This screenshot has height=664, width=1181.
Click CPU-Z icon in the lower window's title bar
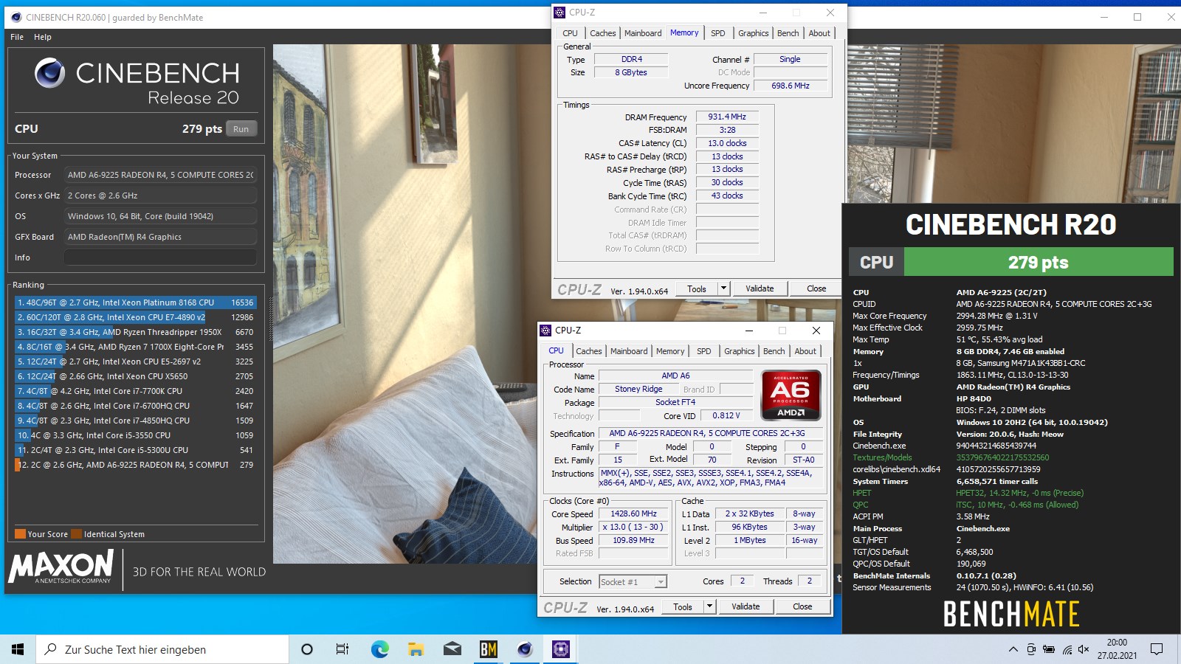click(x=545, y=331)
